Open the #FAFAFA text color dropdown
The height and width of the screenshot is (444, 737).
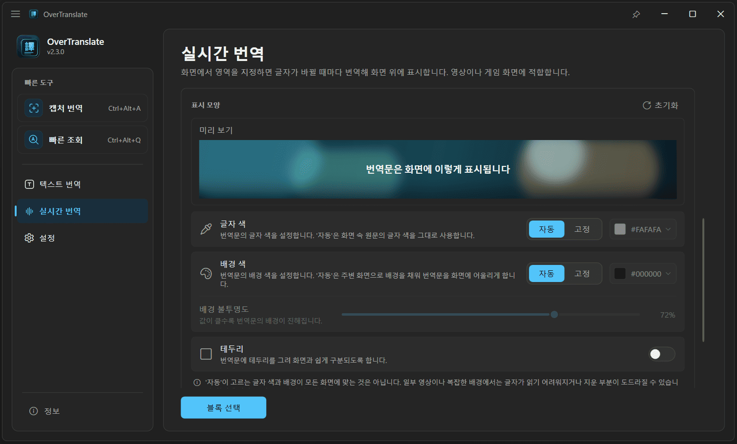click(x=643, y=229)
